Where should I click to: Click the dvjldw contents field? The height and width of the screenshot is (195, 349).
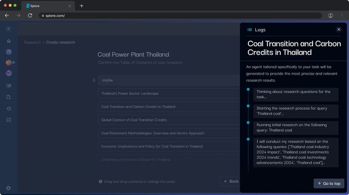click(x=169, y=80)
